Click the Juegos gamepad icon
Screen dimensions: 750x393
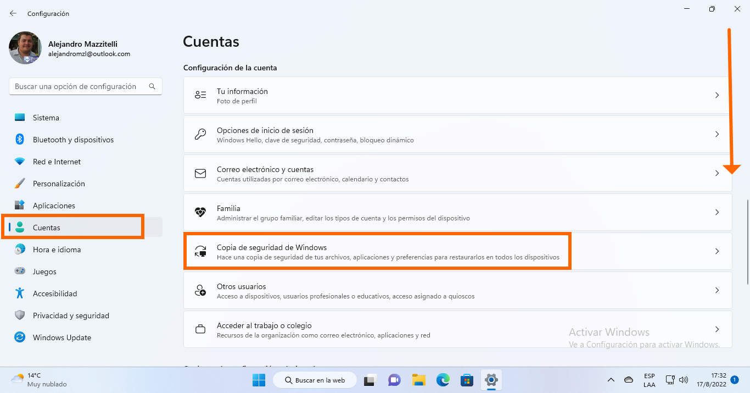20,272
